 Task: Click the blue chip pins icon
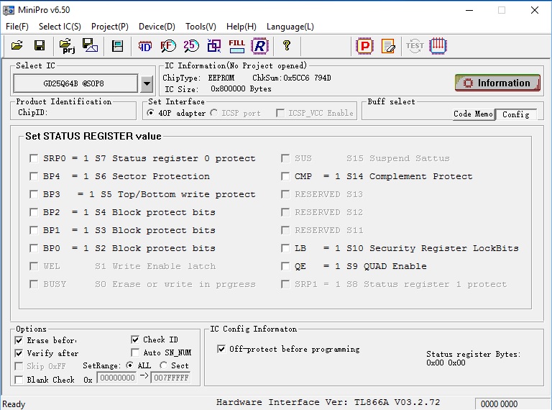[x=438, y=46]
